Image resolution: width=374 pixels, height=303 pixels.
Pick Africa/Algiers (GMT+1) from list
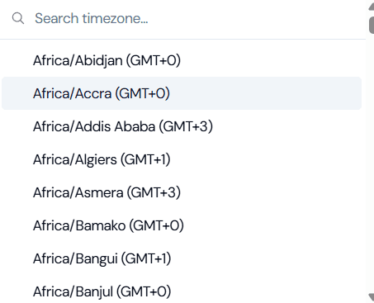pyautogui.click(x=182, y=159)
